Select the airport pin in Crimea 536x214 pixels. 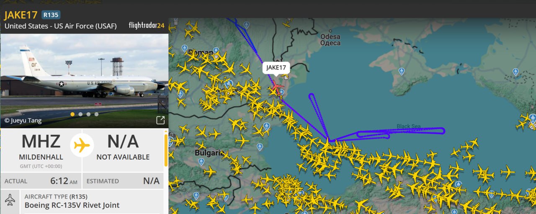click(x=402, y=72)
